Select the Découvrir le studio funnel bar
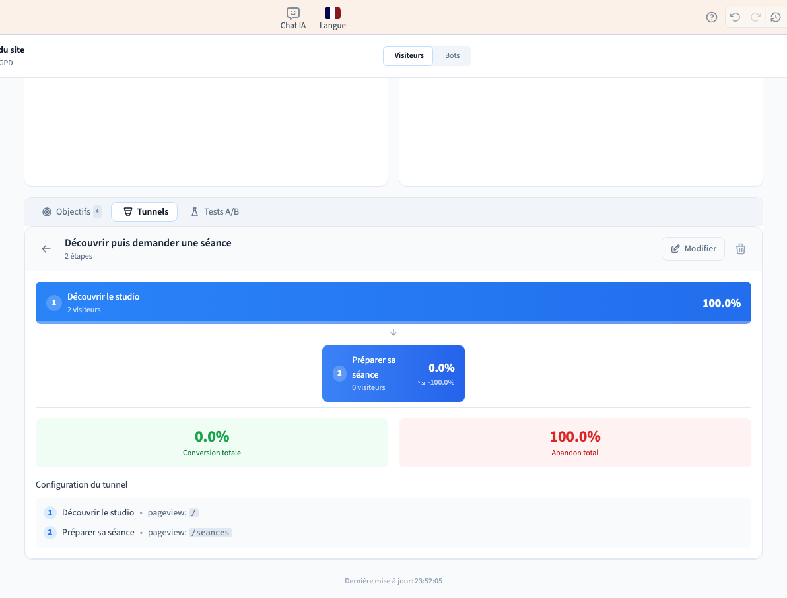Viewport: 787px width, 598px height. coord(393,302)
